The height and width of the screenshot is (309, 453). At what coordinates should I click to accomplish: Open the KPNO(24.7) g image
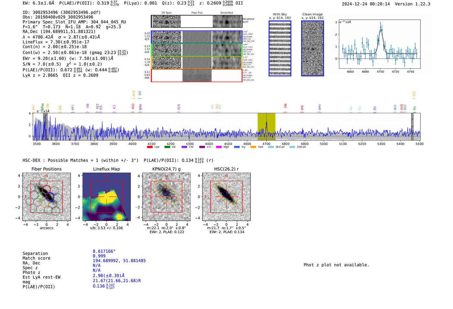click(x=167, y=197)
